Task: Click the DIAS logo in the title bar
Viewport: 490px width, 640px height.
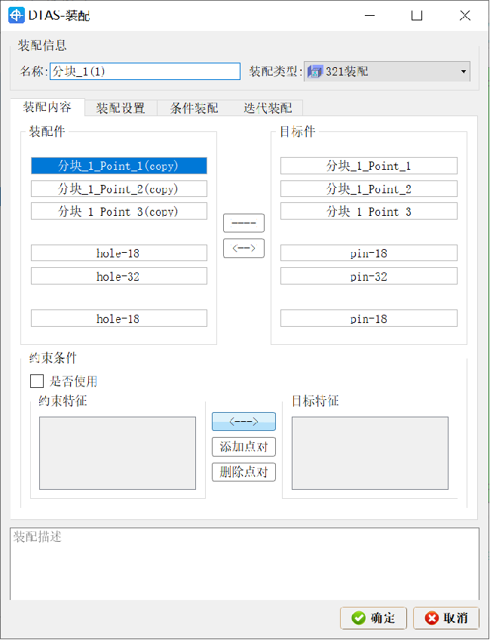Action: pyautogui.click(x=16, y=15)
